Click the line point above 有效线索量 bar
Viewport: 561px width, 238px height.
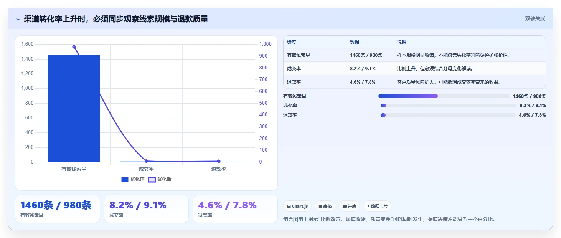(x=74, y=47)
